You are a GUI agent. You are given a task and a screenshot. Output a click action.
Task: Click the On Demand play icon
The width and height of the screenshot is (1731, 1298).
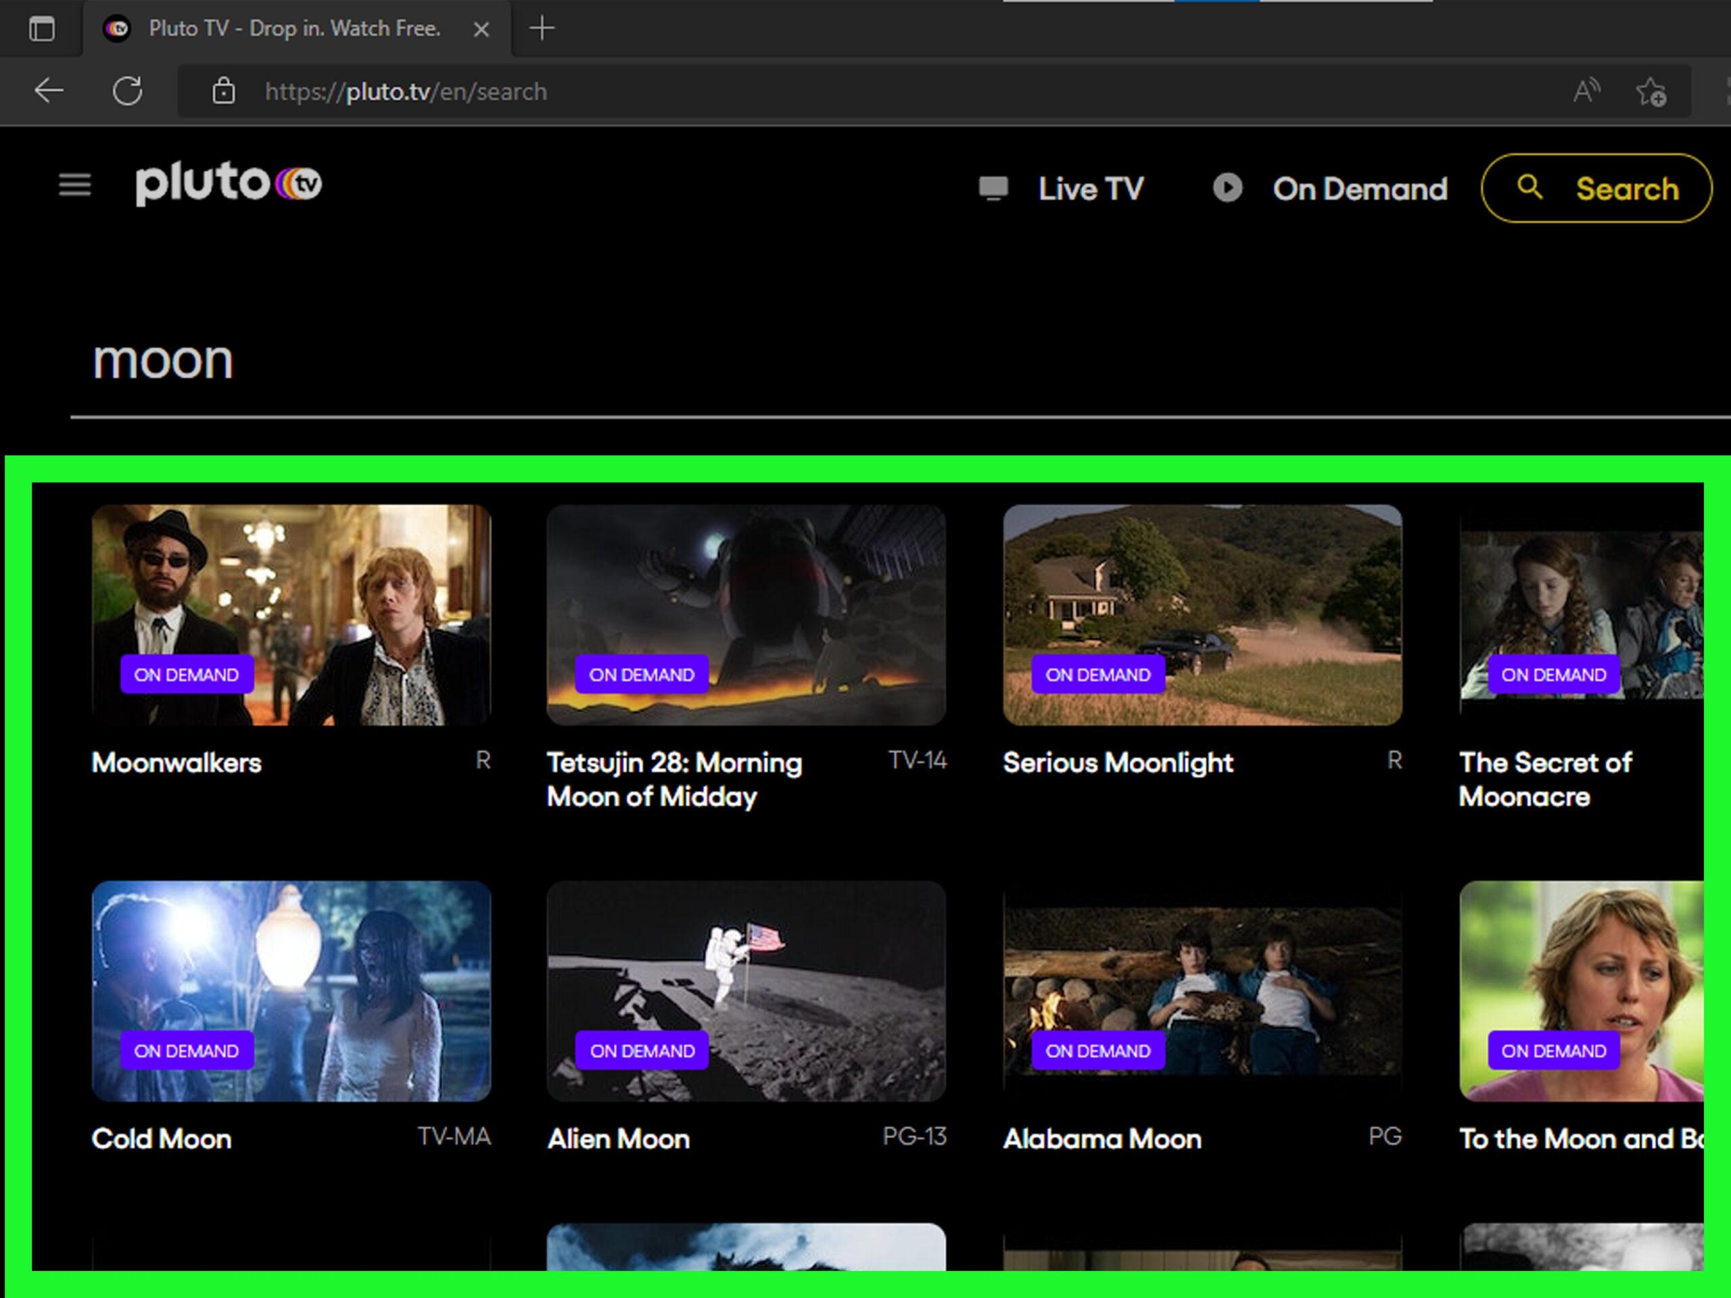click(1227, 189)
